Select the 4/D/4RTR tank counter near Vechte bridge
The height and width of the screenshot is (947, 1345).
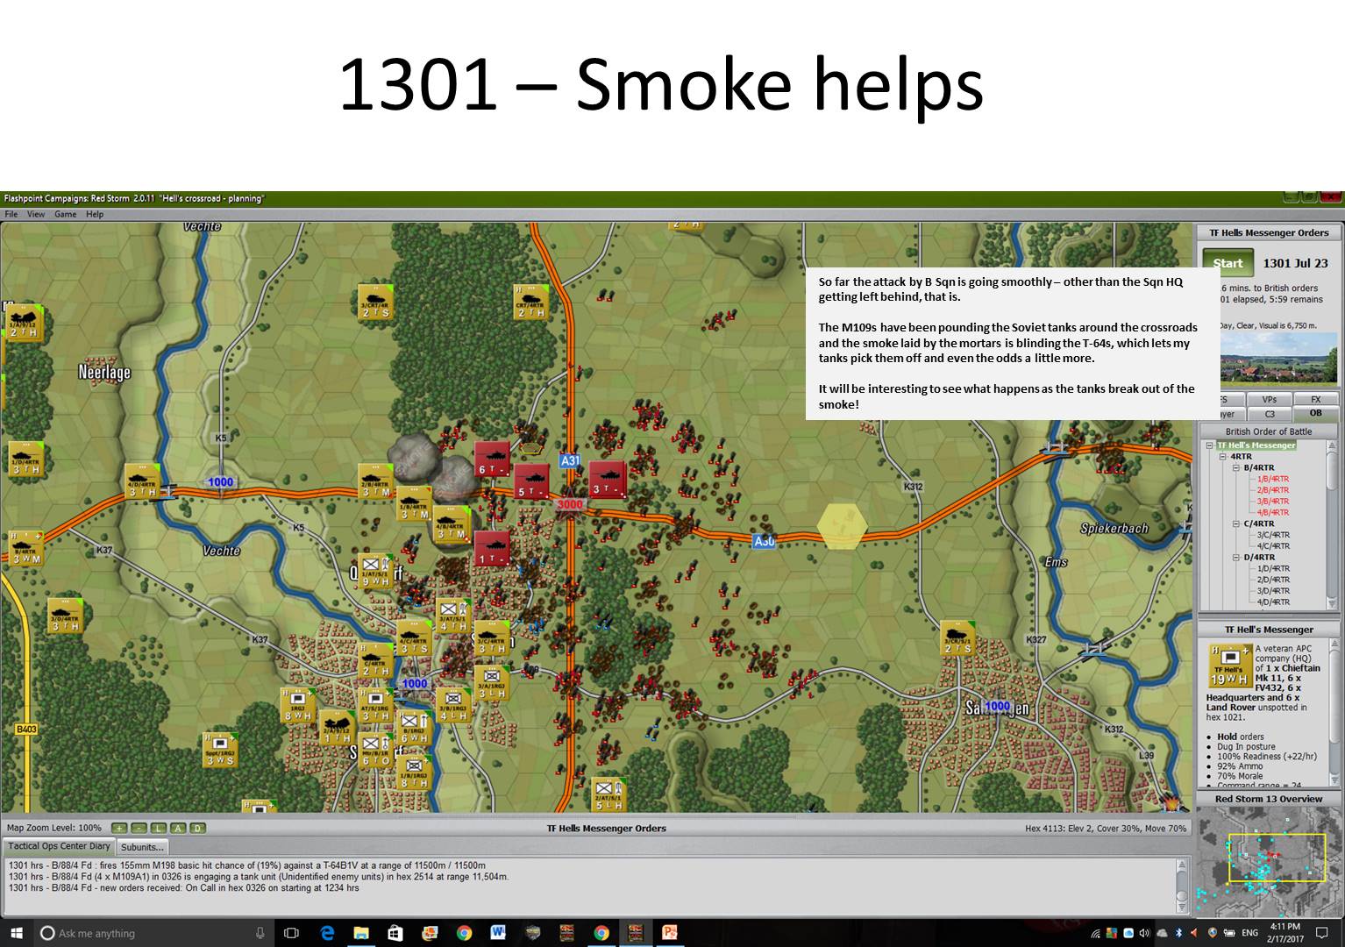point(143,481)
